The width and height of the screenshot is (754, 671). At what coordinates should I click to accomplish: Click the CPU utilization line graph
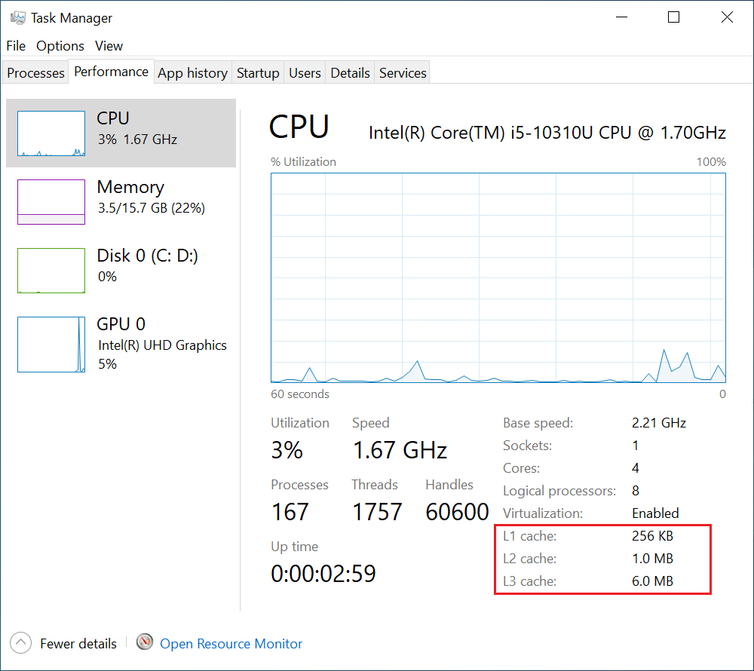click(x=498, y=277)
